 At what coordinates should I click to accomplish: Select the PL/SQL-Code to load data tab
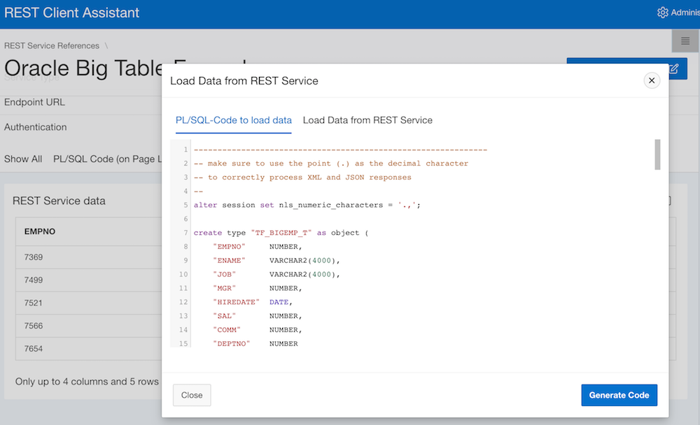coord(233,120)
